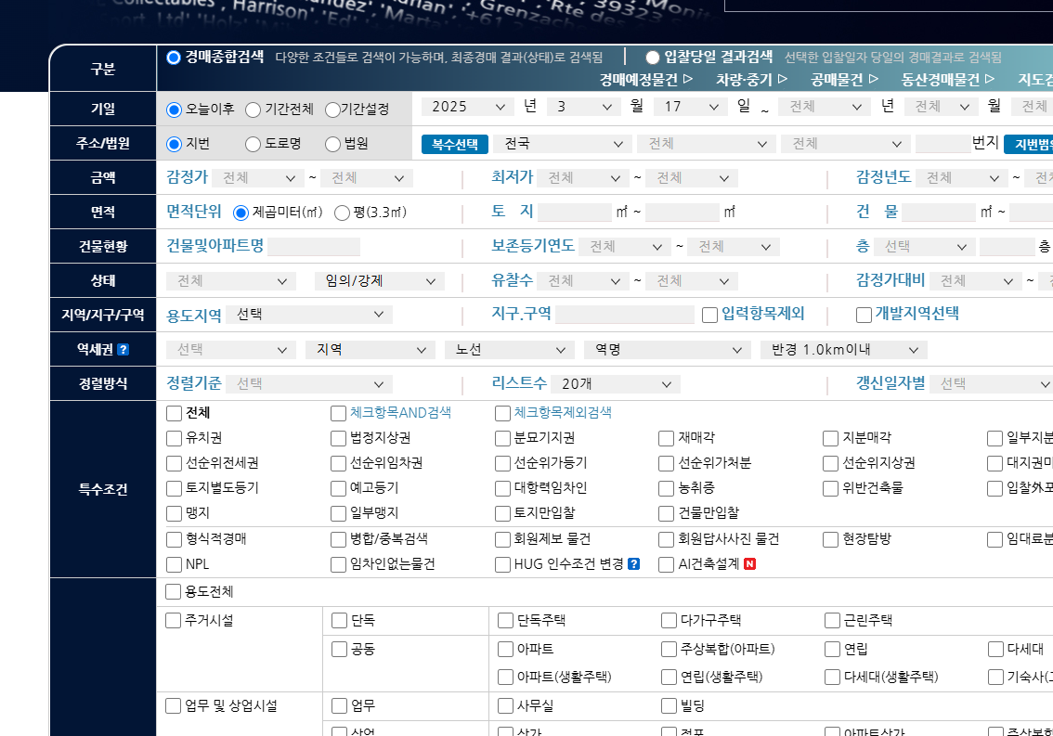Viewport: 1053px width, 736px height.
Task: Check the NPL checkbox
Action: tap(174, 564)
